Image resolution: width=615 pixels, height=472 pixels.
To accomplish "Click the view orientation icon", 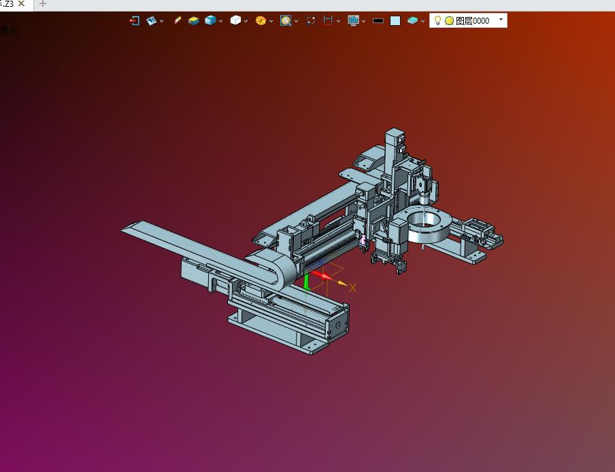I will [x=151, y=20].
